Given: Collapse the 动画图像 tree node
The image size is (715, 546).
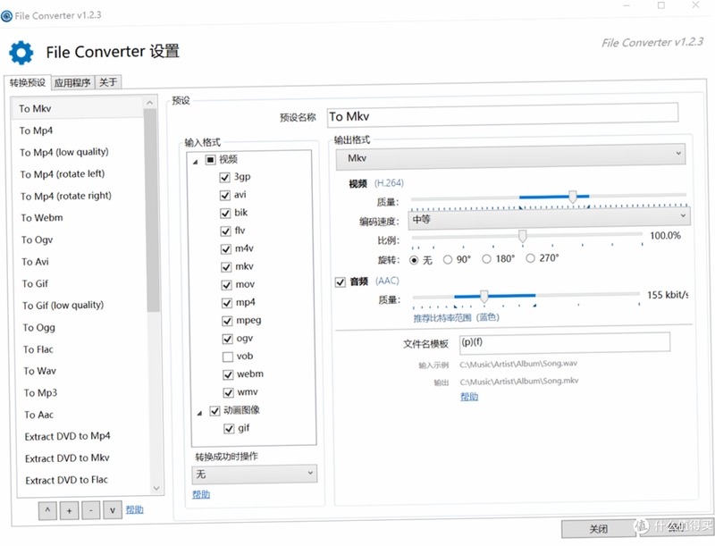Looking at the screenshot, I should 199,413.
